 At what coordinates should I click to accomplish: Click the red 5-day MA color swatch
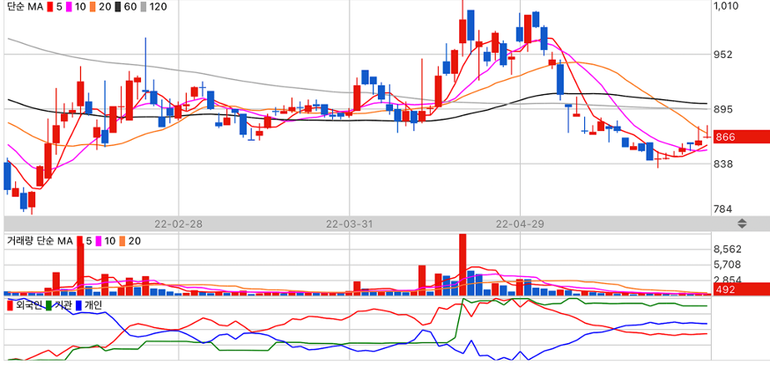tap(49, 7)
